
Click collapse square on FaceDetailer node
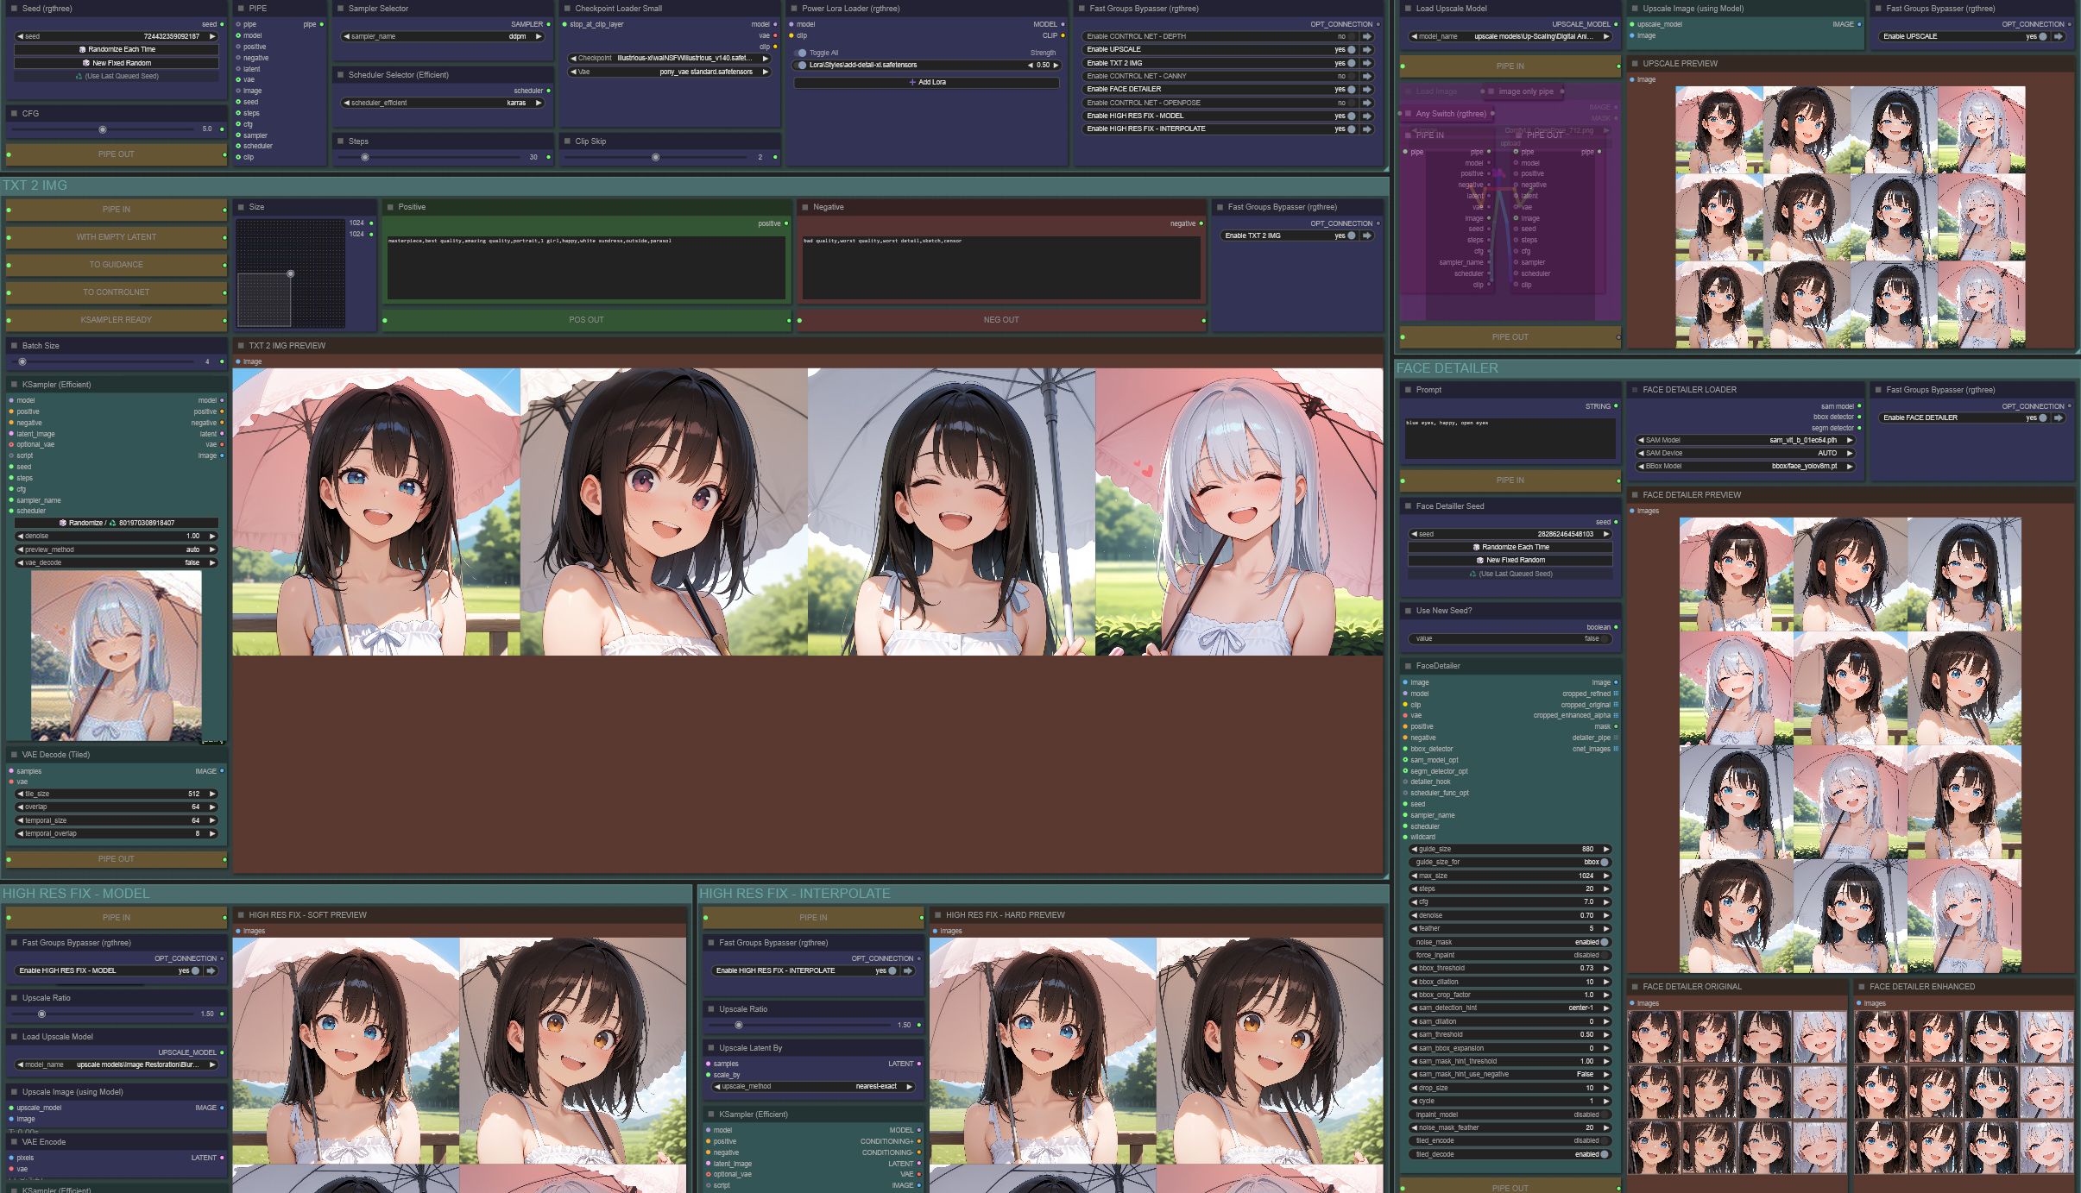pos(1408,666)
